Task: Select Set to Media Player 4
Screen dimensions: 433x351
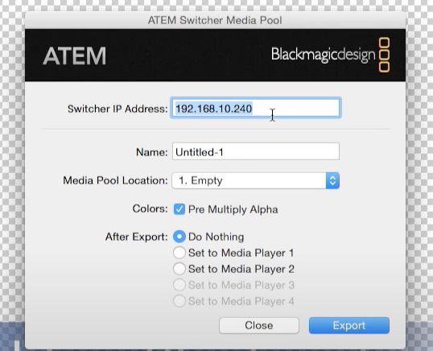Action: 179,301
